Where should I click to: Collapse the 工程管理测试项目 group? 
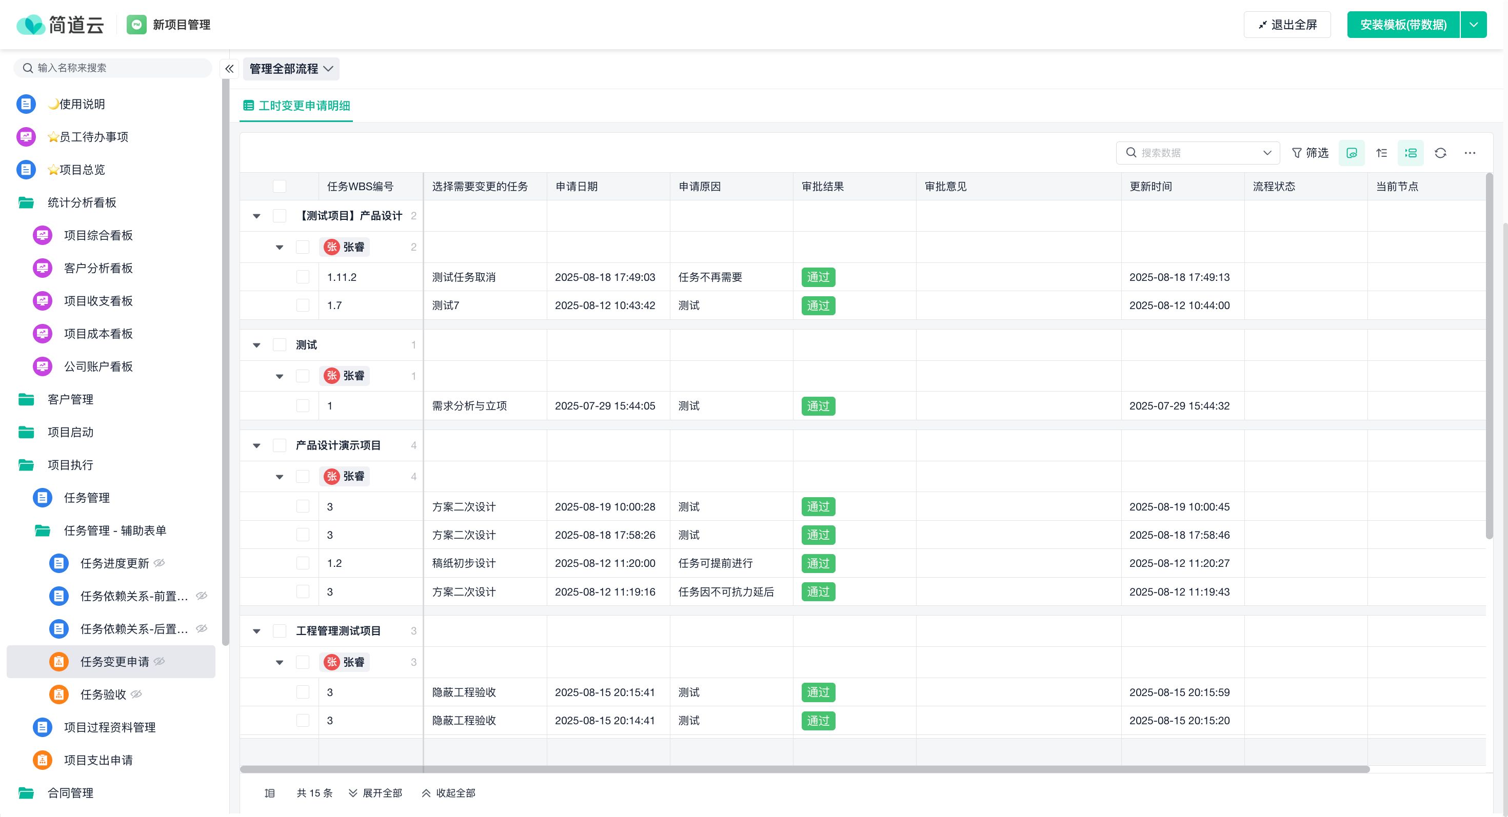(256, 631)
